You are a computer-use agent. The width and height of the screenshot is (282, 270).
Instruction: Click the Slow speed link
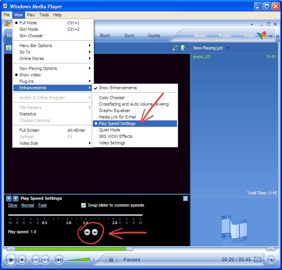[x=13, y=205]
